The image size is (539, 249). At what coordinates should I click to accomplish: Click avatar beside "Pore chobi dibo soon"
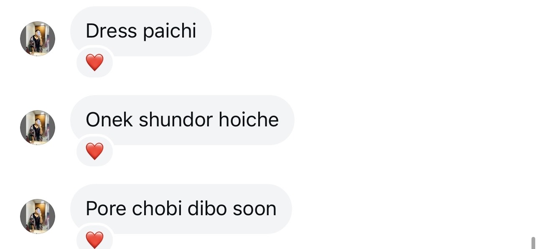[38, 216]
